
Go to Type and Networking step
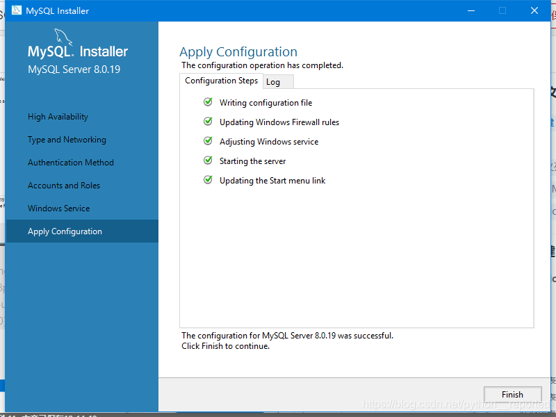[67, 140]
